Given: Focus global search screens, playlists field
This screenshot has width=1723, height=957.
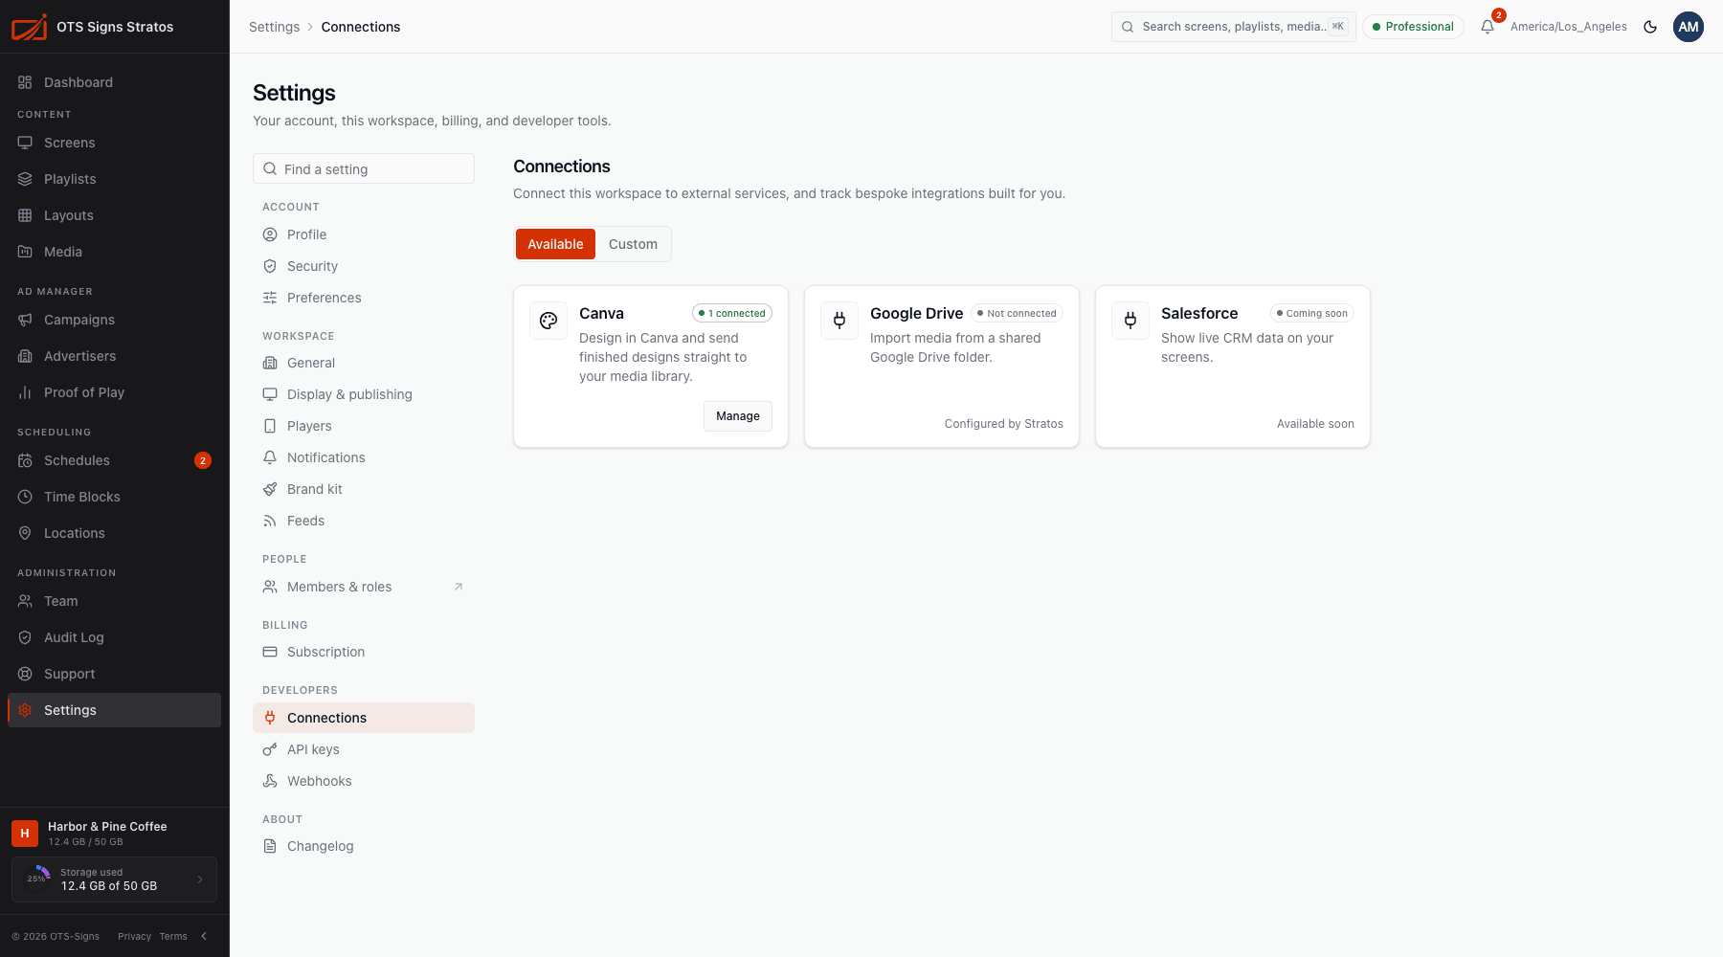Looking at the screenshot, I should [1233, 27].
